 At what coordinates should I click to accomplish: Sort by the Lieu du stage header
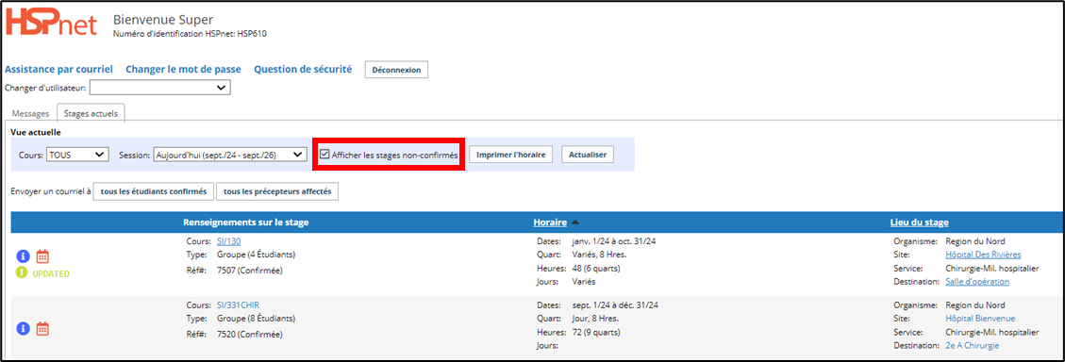920,222
